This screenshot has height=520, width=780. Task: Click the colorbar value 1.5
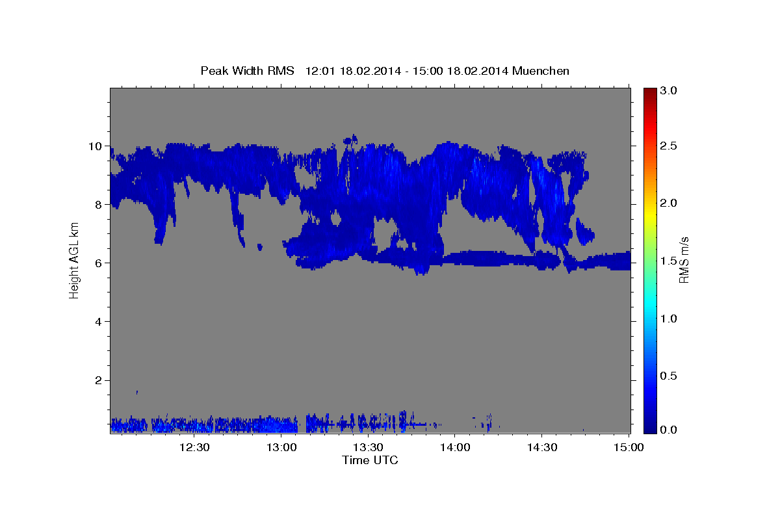coord(669,261)
